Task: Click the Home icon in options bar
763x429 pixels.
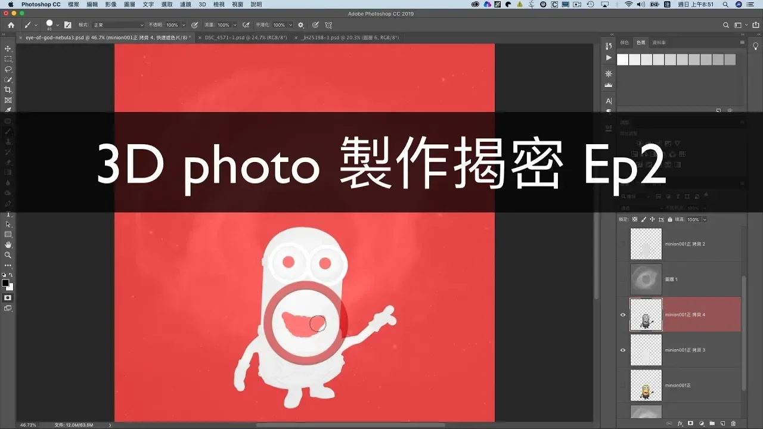Action: pos(11,25)
